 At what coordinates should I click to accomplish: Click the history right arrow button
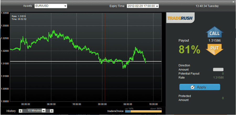(52, 111)
